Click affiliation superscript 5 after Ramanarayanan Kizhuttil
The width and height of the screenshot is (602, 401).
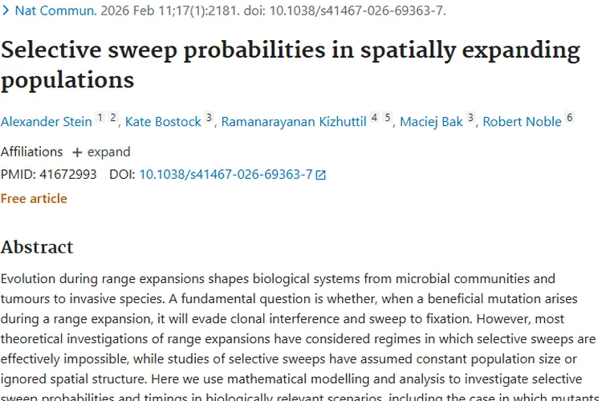tap(387, 118)
